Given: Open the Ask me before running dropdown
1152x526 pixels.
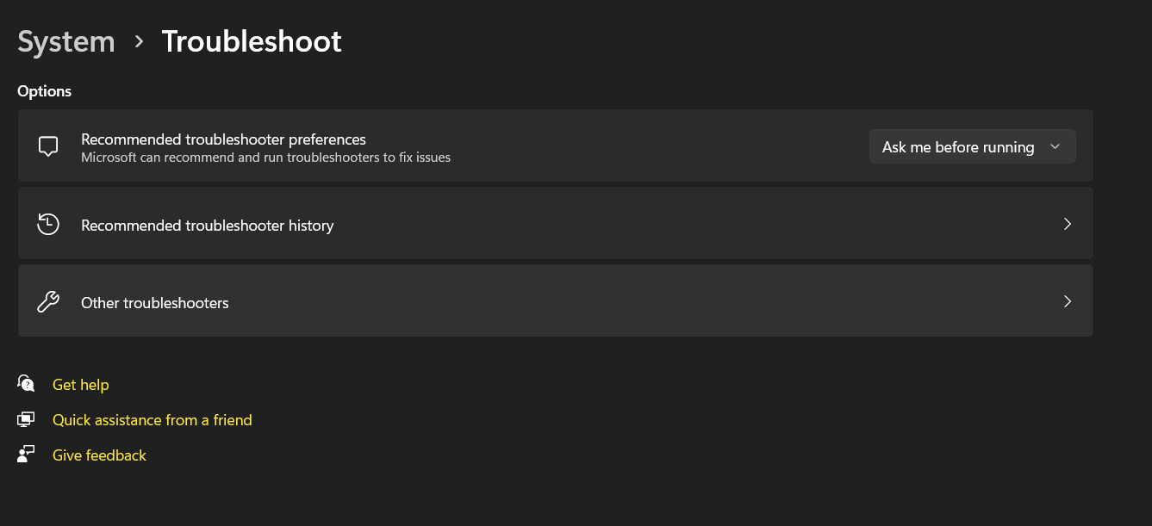Looking at the screenshot, I should 972,146.
